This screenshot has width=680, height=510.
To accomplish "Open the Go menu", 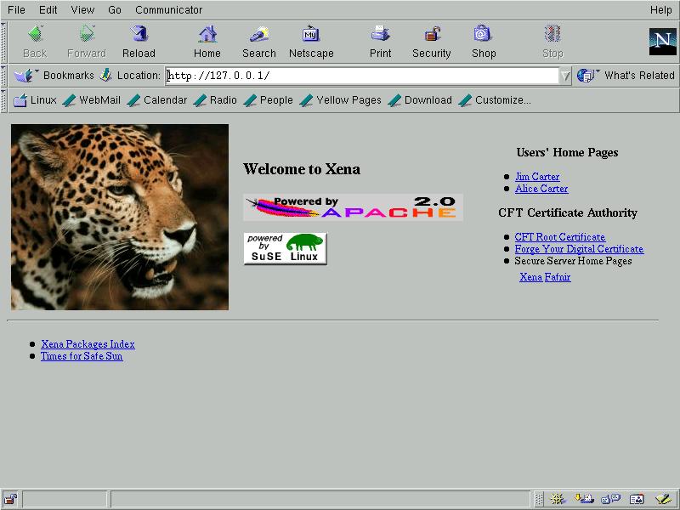I will click(115, 10).
